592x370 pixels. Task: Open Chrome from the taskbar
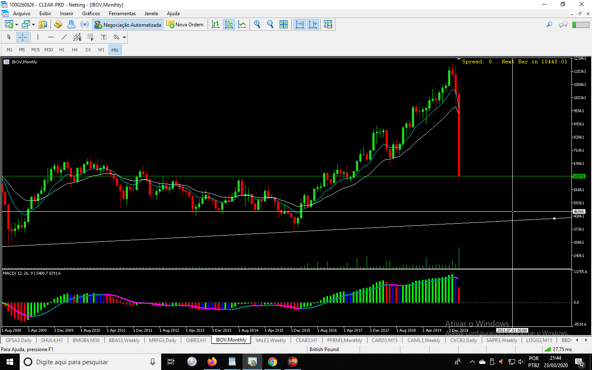[x=273, y=362]
